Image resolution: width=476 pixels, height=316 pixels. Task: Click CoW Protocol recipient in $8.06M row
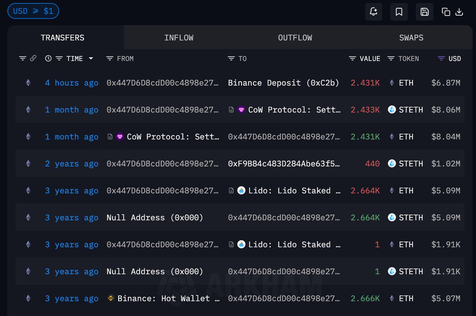point(294,110)
